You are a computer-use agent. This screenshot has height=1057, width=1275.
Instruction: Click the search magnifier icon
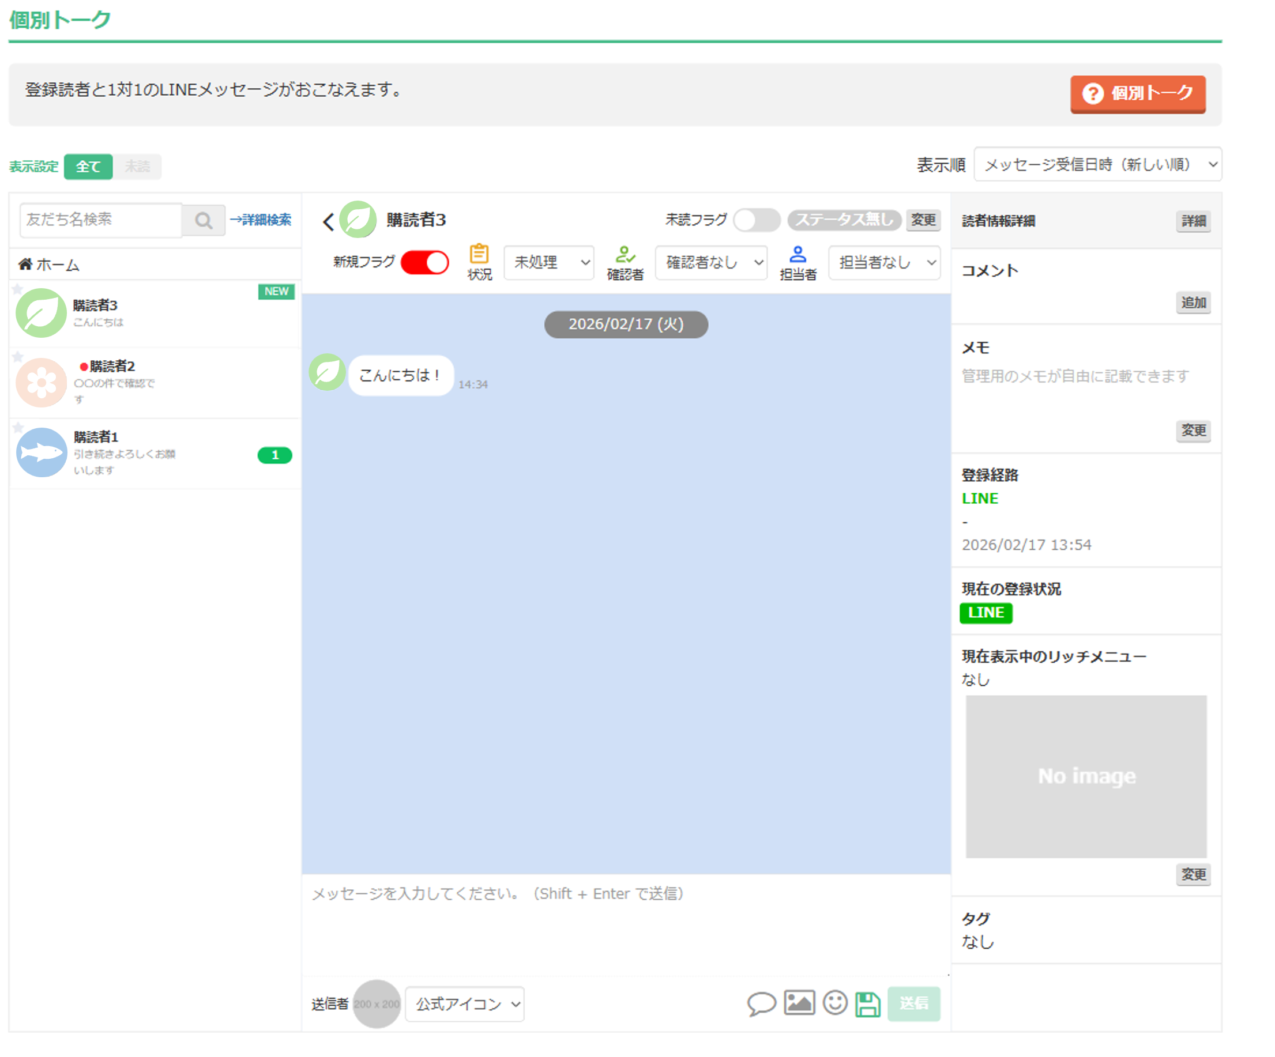coord(204,220)
